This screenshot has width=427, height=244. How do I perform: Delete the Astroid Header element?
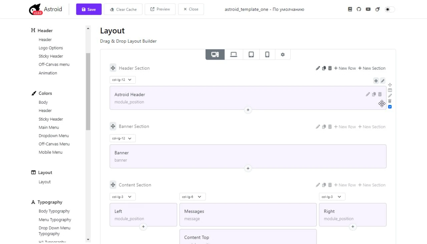[380, 94]
